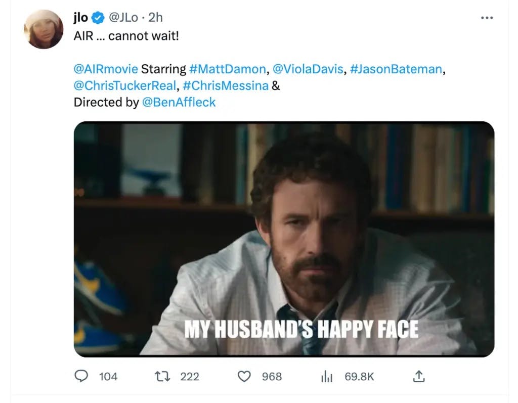Click the retweet icon

[x=163, y=377]
